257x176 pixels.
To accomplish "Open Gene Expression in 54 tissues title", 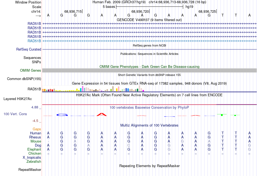I will click(149, 84).
